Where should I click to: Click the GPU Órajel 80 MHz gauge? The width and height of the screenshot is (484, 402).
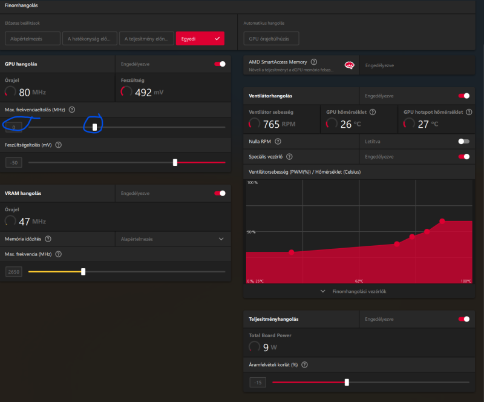coord(10,92)
